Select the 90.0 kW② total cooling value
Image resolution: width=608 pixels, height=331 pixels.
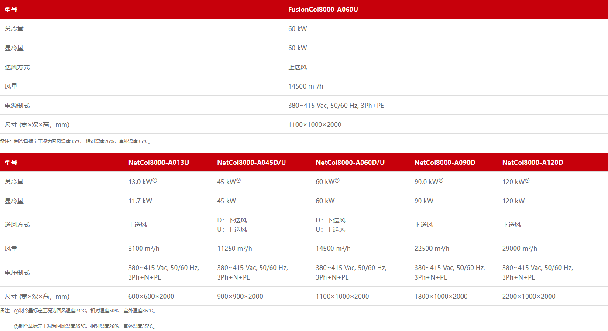pos(429,181)
